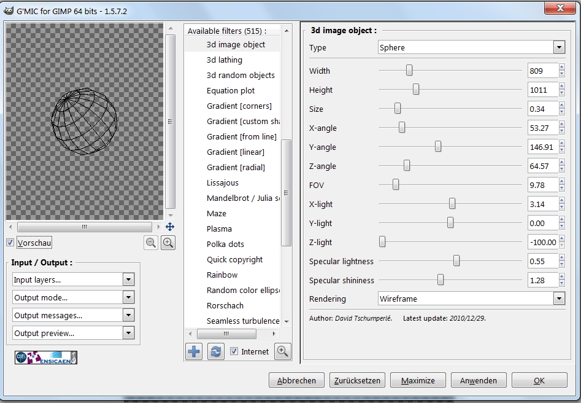
Task: Click the preview zoom in icon
Action: point(168,243)
